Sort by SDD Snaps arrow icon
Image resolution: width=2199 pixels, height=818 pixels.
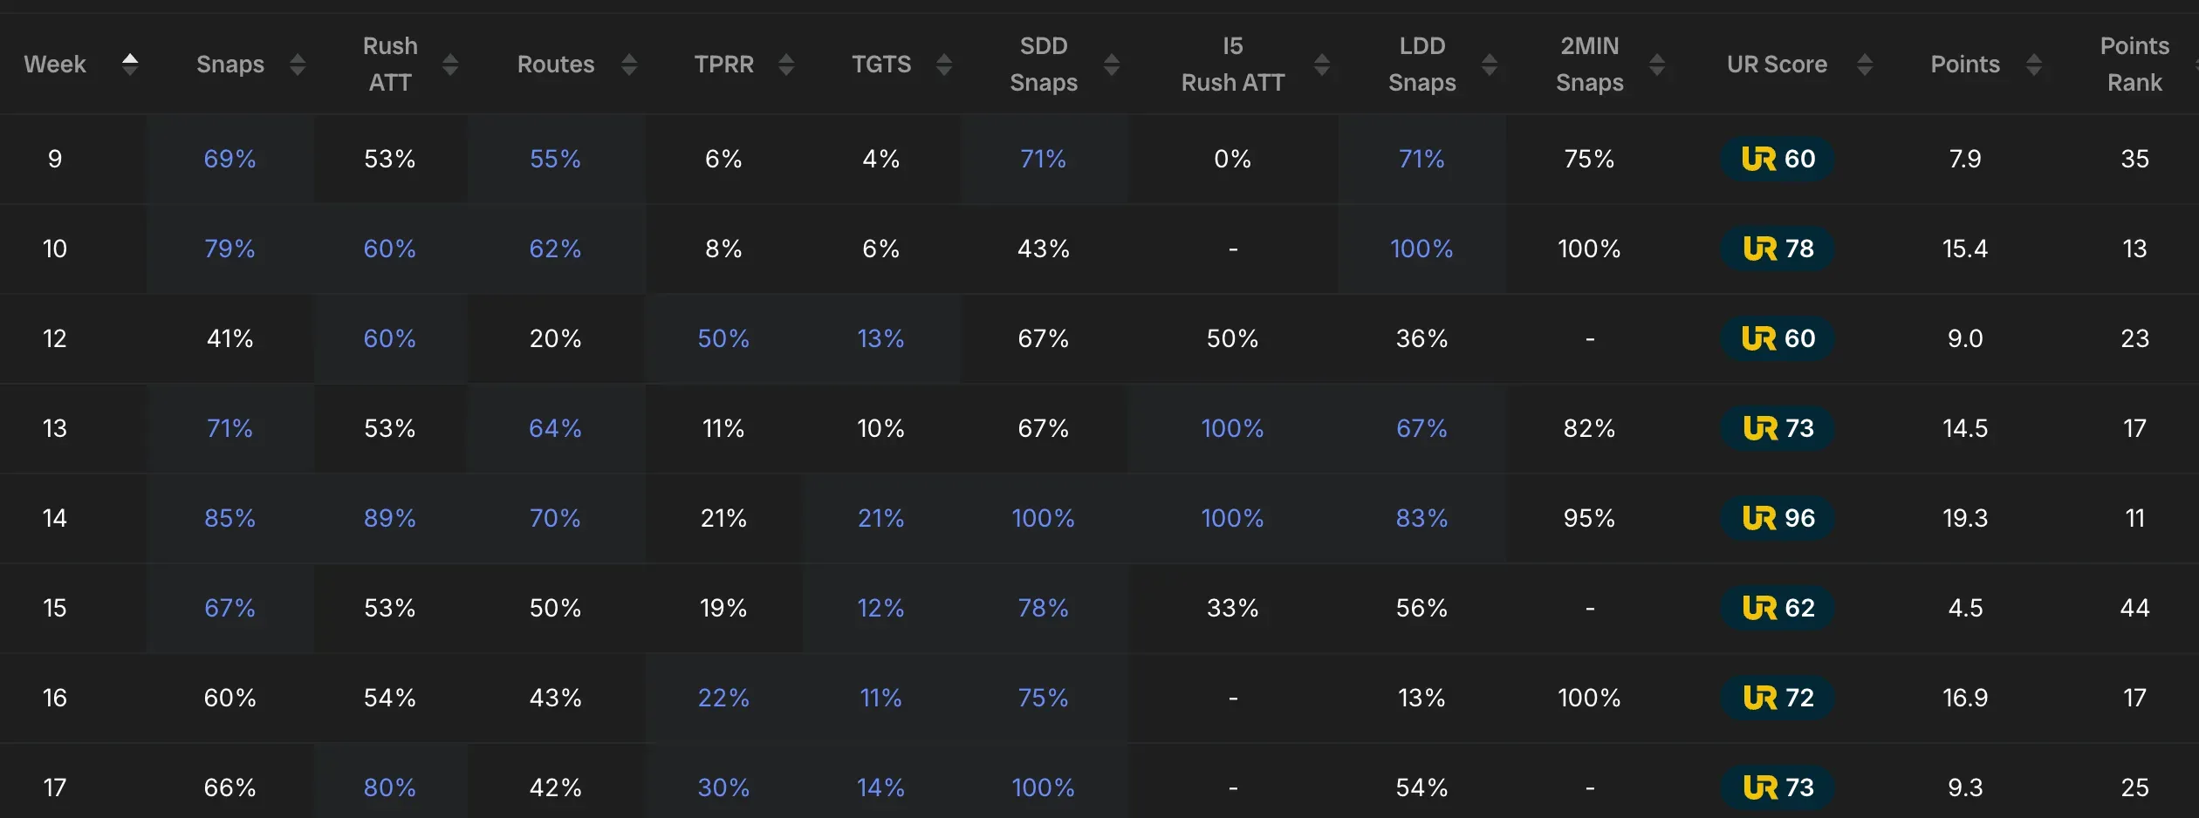pos(1112,64)
